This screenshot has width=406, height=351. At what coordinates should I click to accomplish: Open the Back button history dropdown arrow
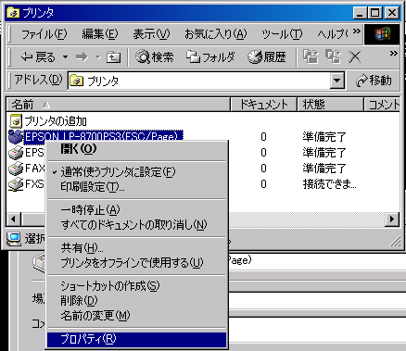pos(65,57)
